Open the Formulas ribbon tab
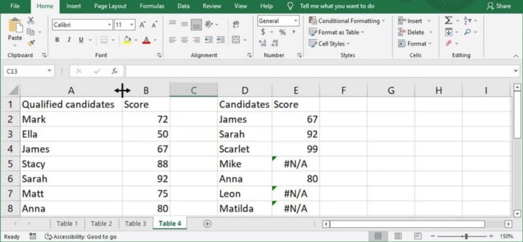This screenshot has width=523, height=242. [152, 6]
